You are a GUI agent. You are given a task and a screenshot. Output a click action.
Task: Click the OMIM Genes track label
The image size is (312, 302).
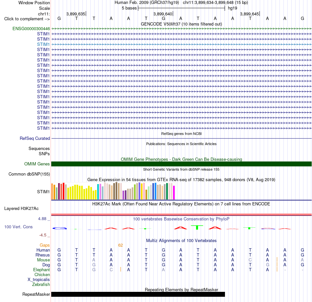pos(37,164)
